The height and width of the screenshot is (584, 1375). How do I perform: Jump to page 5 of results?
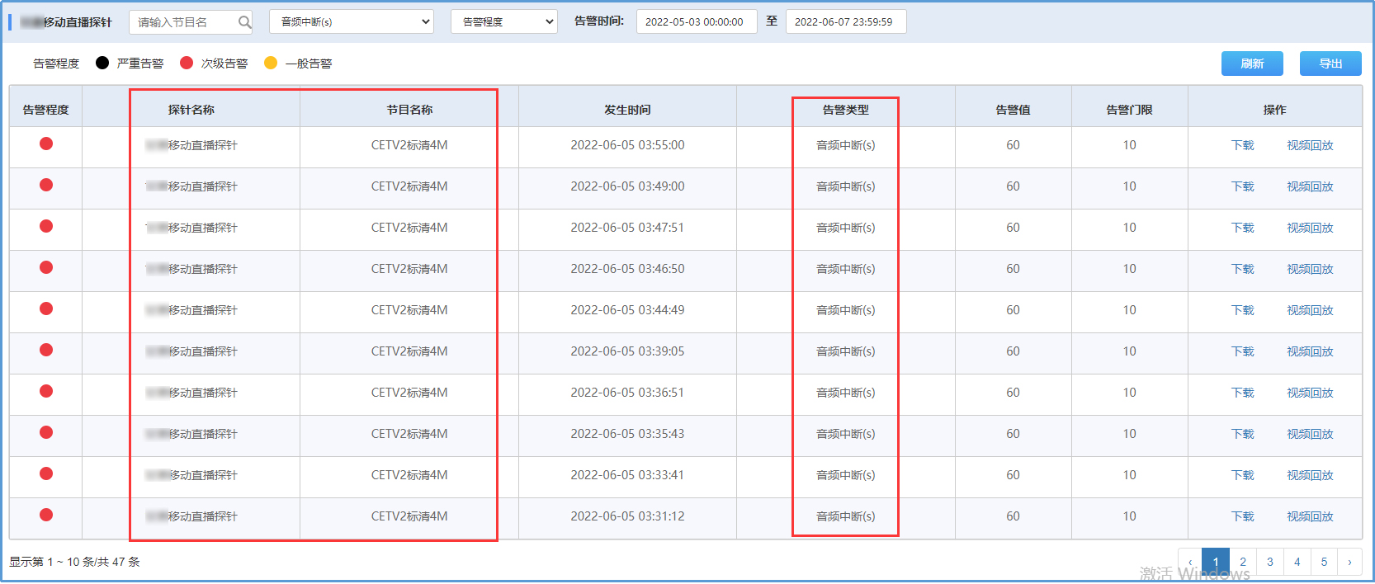pos(1324,562)
